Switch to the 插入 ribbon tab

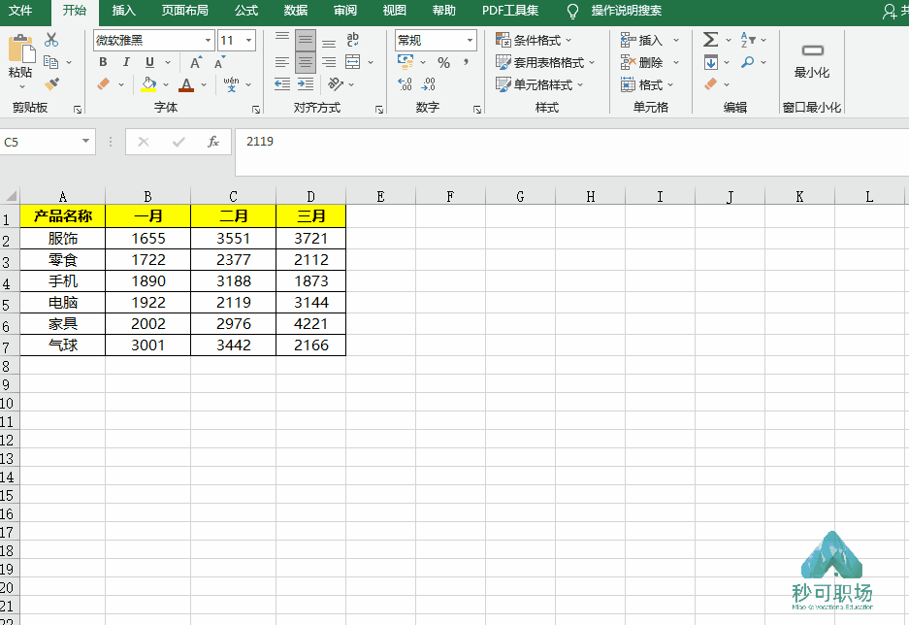123,11
